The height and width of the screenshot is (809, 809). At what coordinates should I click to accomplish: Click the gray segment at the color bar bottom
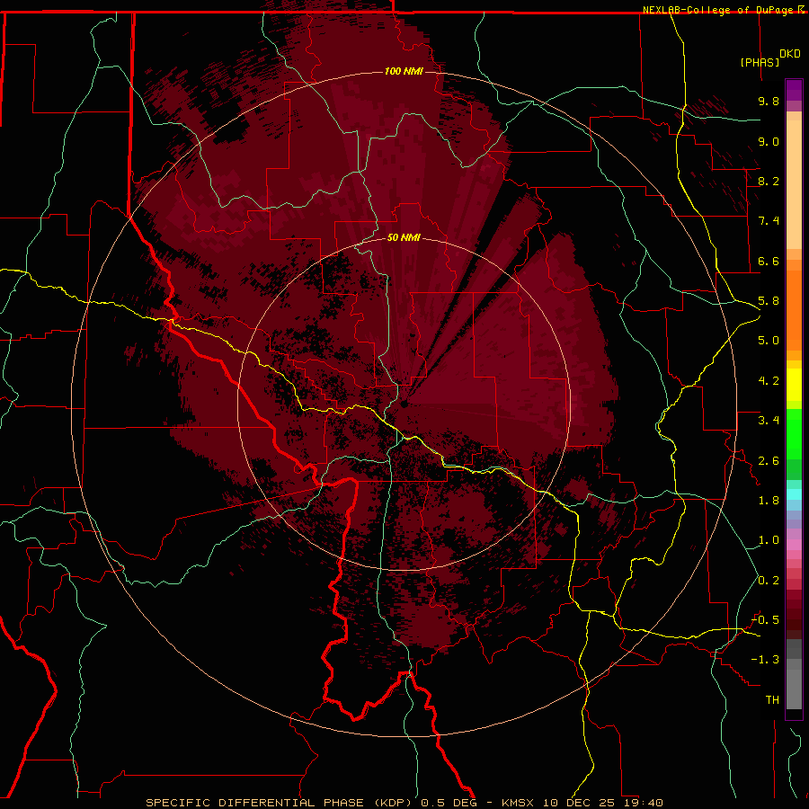click(794, 689)
